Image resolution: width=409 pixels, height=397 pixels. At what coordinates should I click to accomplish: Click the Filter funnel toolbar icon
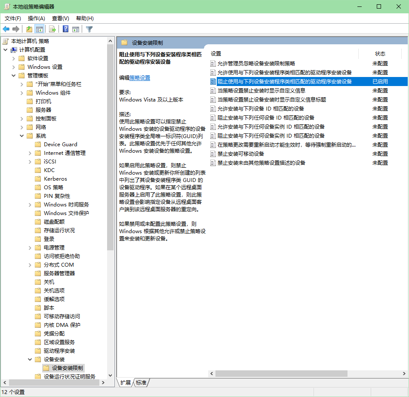pyautogui.click(x=89, y=29)
